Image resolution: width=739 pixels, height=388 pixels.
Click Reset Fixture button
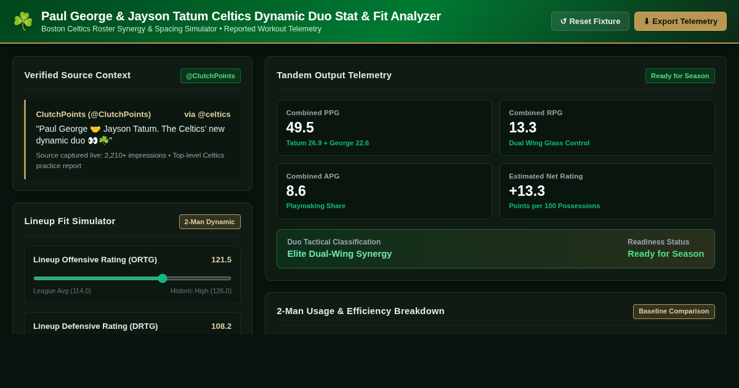(590, 21)
